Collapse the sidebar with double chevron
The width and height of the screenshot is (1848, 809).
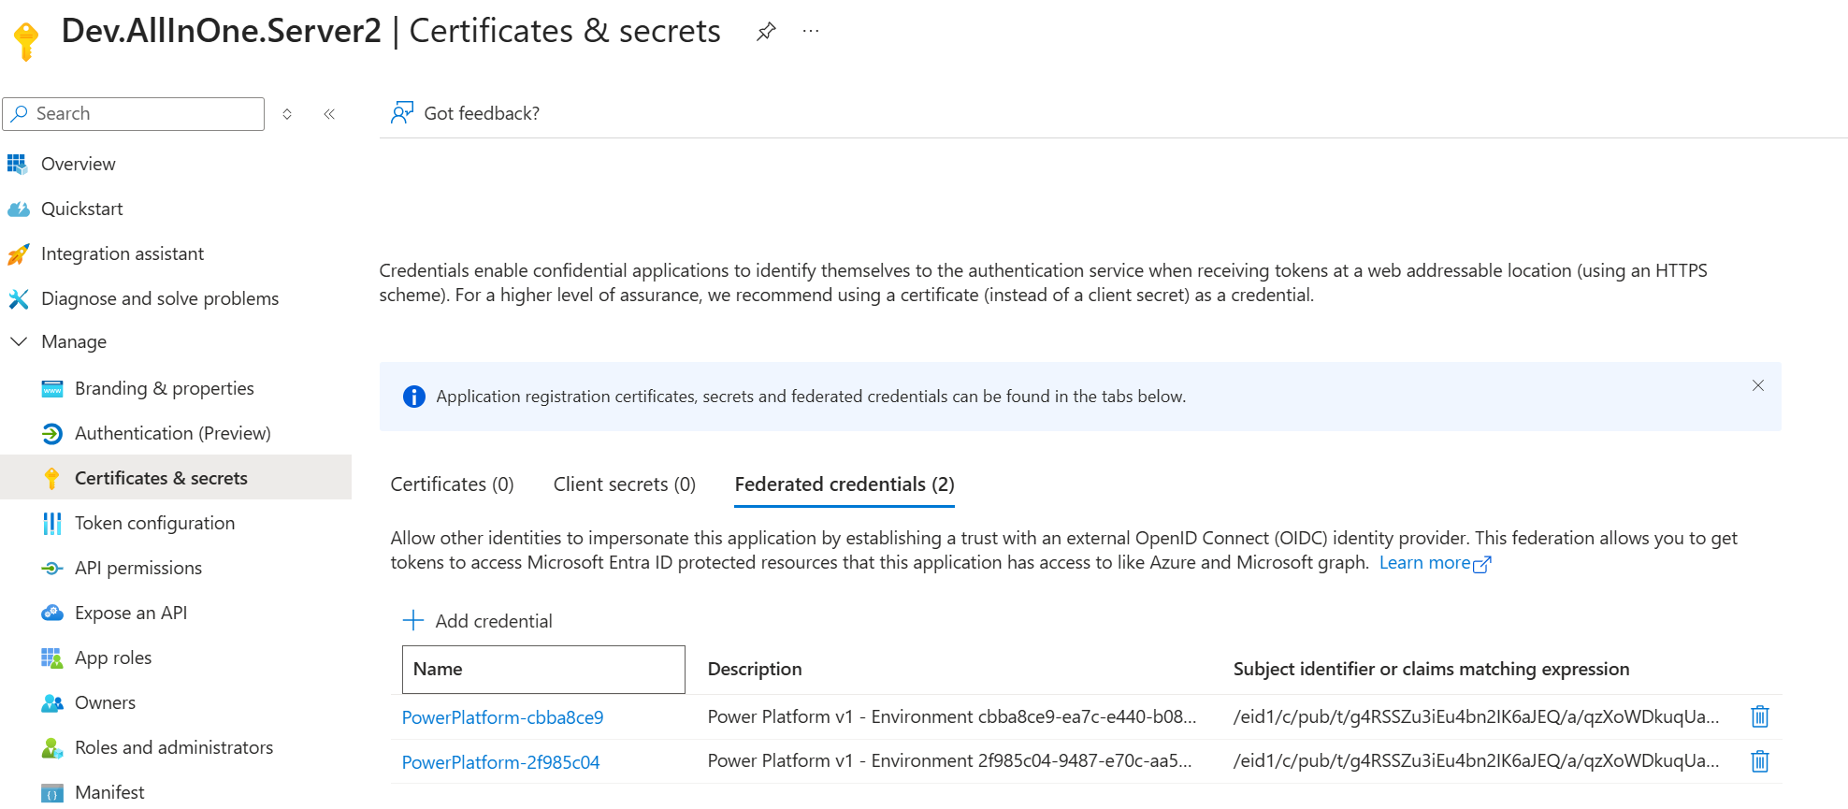pos(329,114)
